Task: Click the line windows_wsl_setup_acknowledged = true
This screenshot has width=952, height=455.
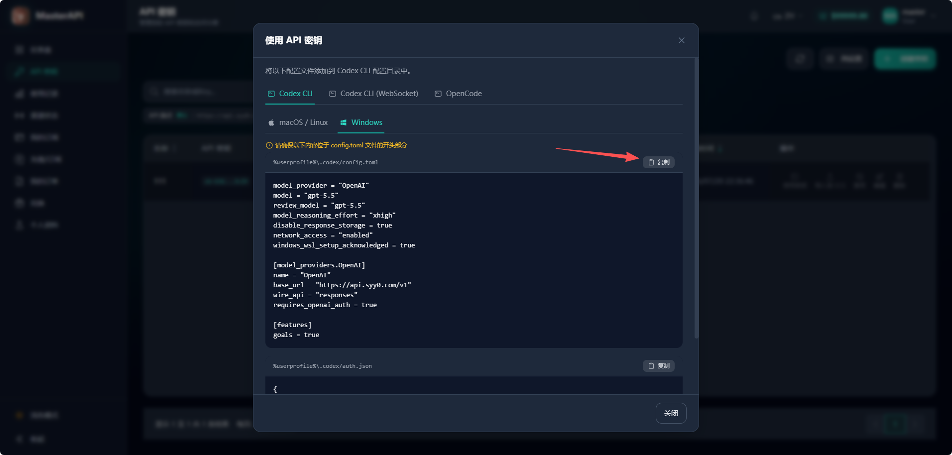Action: (344, 245)
